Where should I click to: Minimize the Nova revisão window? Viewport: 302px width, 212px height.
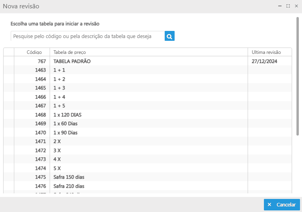280,6
